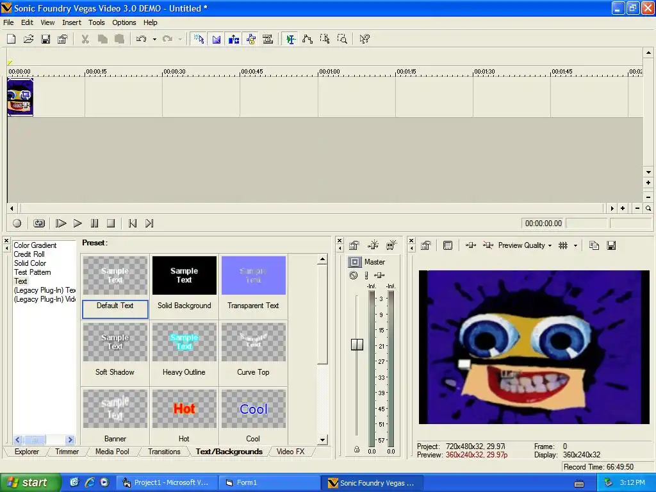Open the Redo history dropdown arrow
Image resolution: width=656 pixels, height=492 pixels.
click(180, 39)
